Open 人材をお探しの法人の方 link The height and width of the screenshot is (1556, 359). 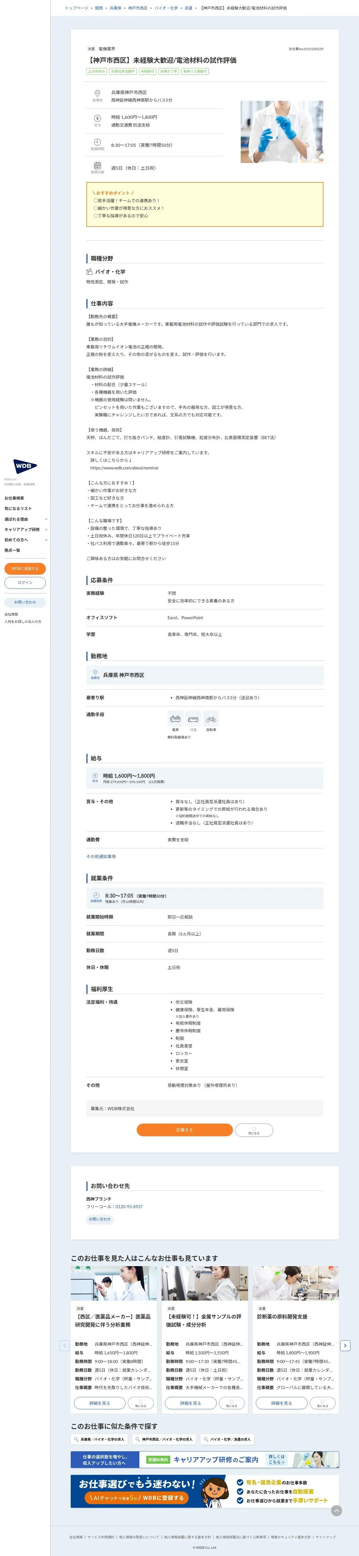(23, 621)
